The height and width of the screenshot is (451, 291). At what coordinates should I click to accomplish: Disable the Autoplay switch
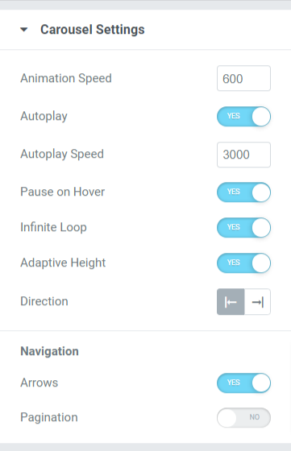(243, 117)
